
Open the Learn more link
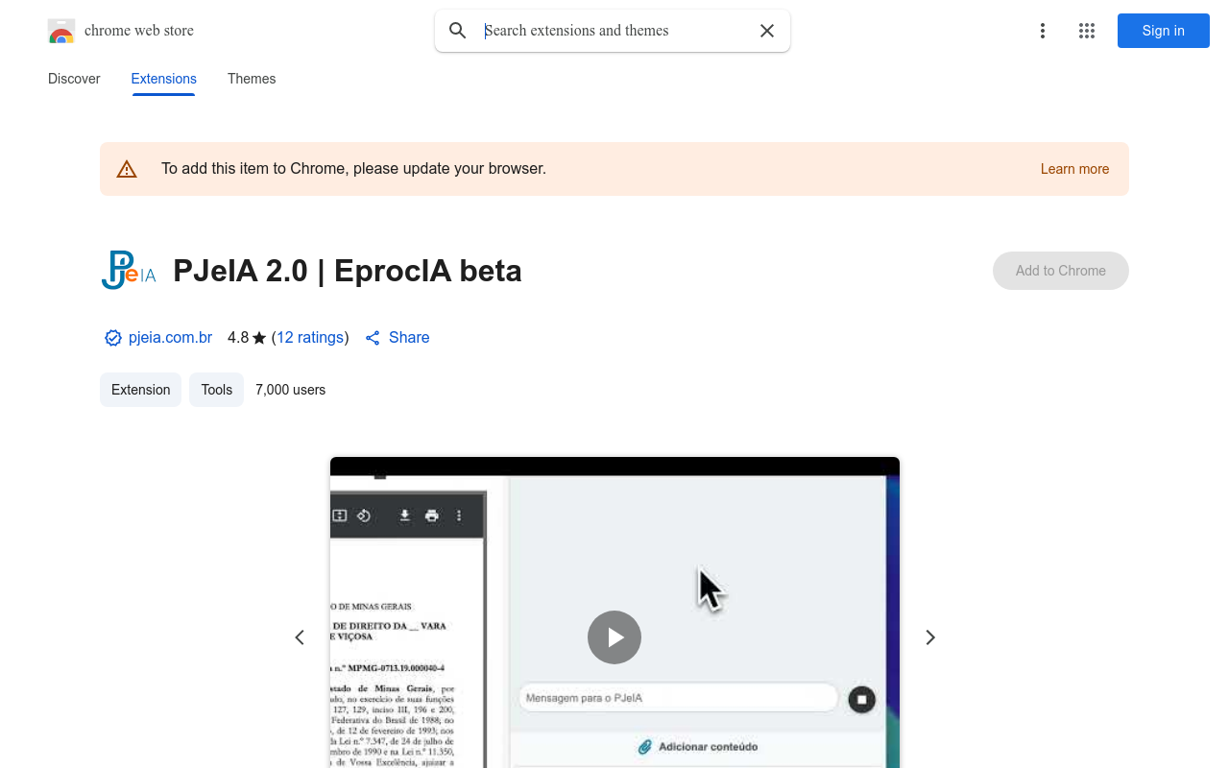tap(1074, 169)
